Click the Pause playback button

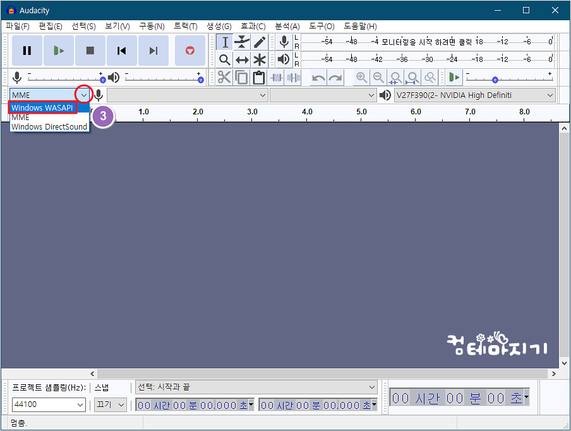pos(27,51)
